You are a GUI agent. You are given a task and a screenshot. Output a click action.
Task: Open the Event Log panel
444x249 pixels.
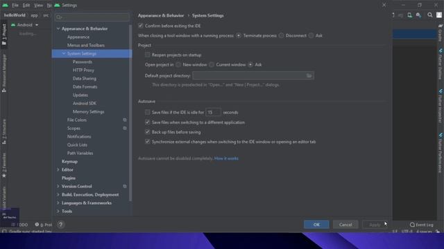click(x=422, y=225)
